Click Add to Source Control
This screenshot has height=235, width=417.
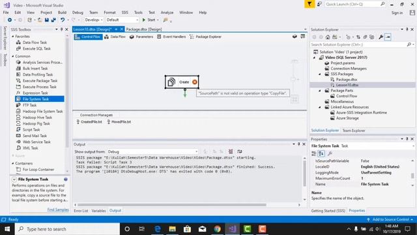390,219
